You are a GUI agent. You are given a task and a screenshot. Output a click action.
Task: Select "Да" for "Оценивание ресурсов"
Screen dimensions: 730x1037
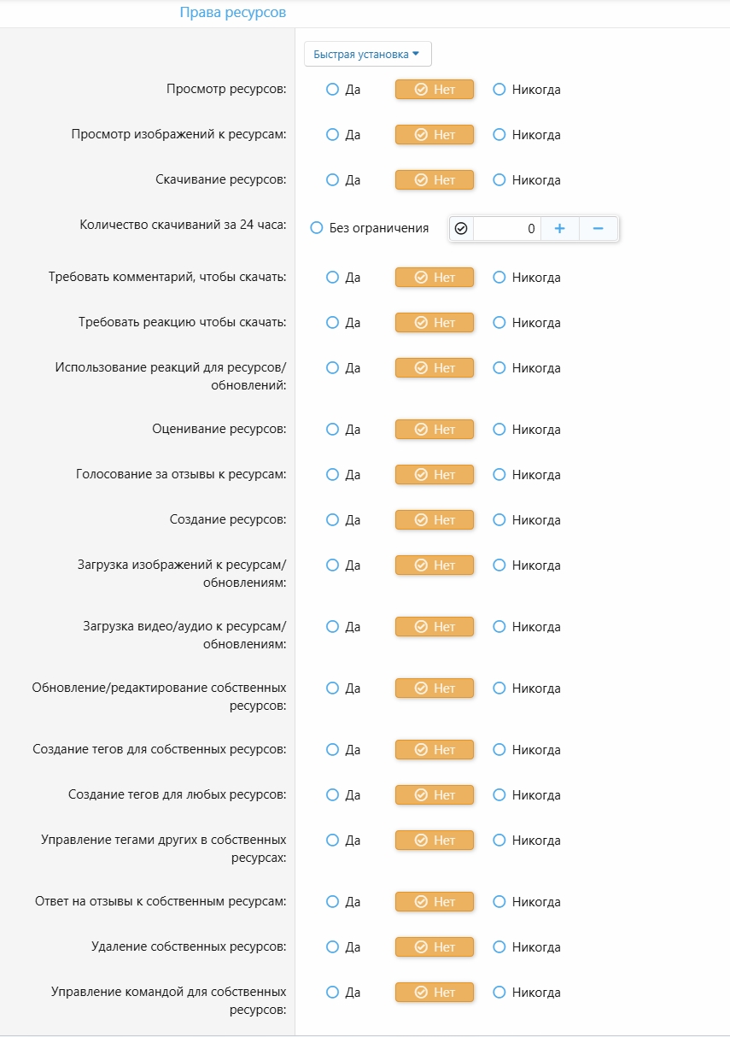click(331, 429)
